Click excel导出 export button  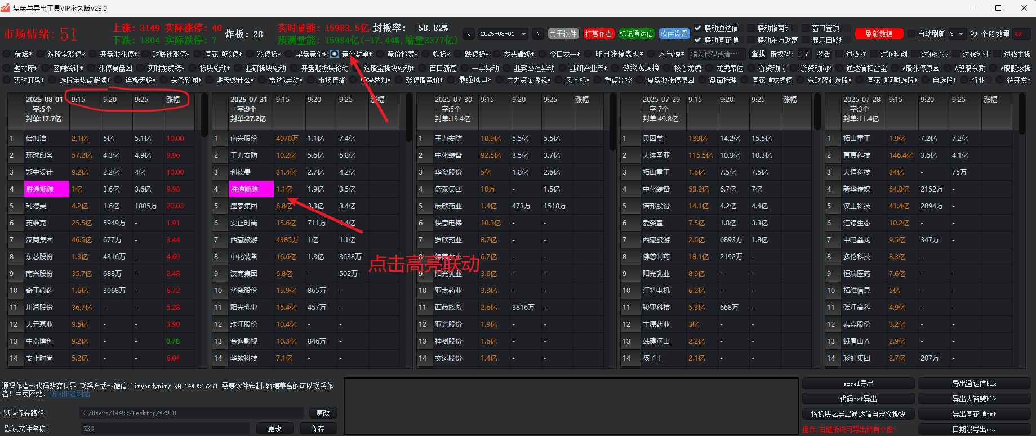pyautogui.click(x=858, y=384)
